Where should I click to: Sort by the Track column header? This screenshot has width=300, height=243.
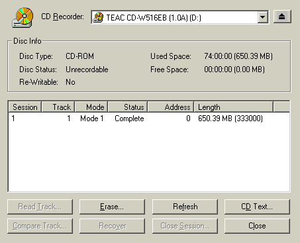click(58, 107)
